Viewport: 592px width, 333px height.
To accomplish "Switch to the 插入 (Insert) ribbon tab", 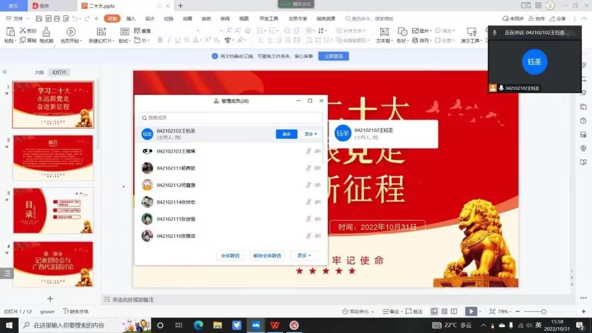I will coord(131,19).
